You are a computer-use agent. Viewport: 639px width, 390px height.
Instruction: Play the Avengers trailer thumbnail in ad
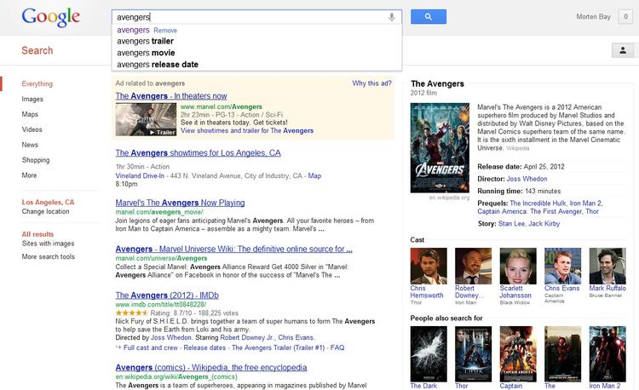pos(146,119)
